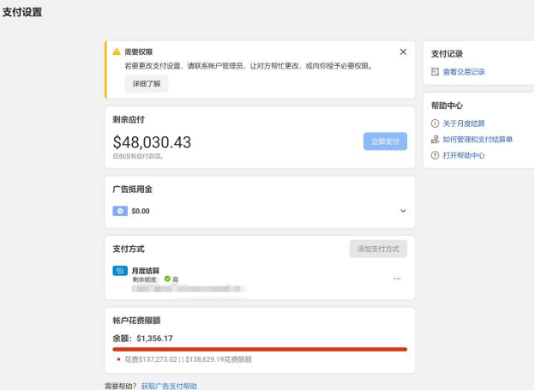Click the warning triangle icon beside 需要权限

pos(117,52)
